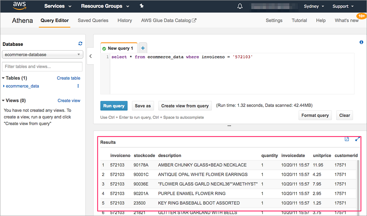Viewport: 367px width, 216px height.
Task: Open ecommerce_data table options menu dots
Action: click(x=78, y=86)
